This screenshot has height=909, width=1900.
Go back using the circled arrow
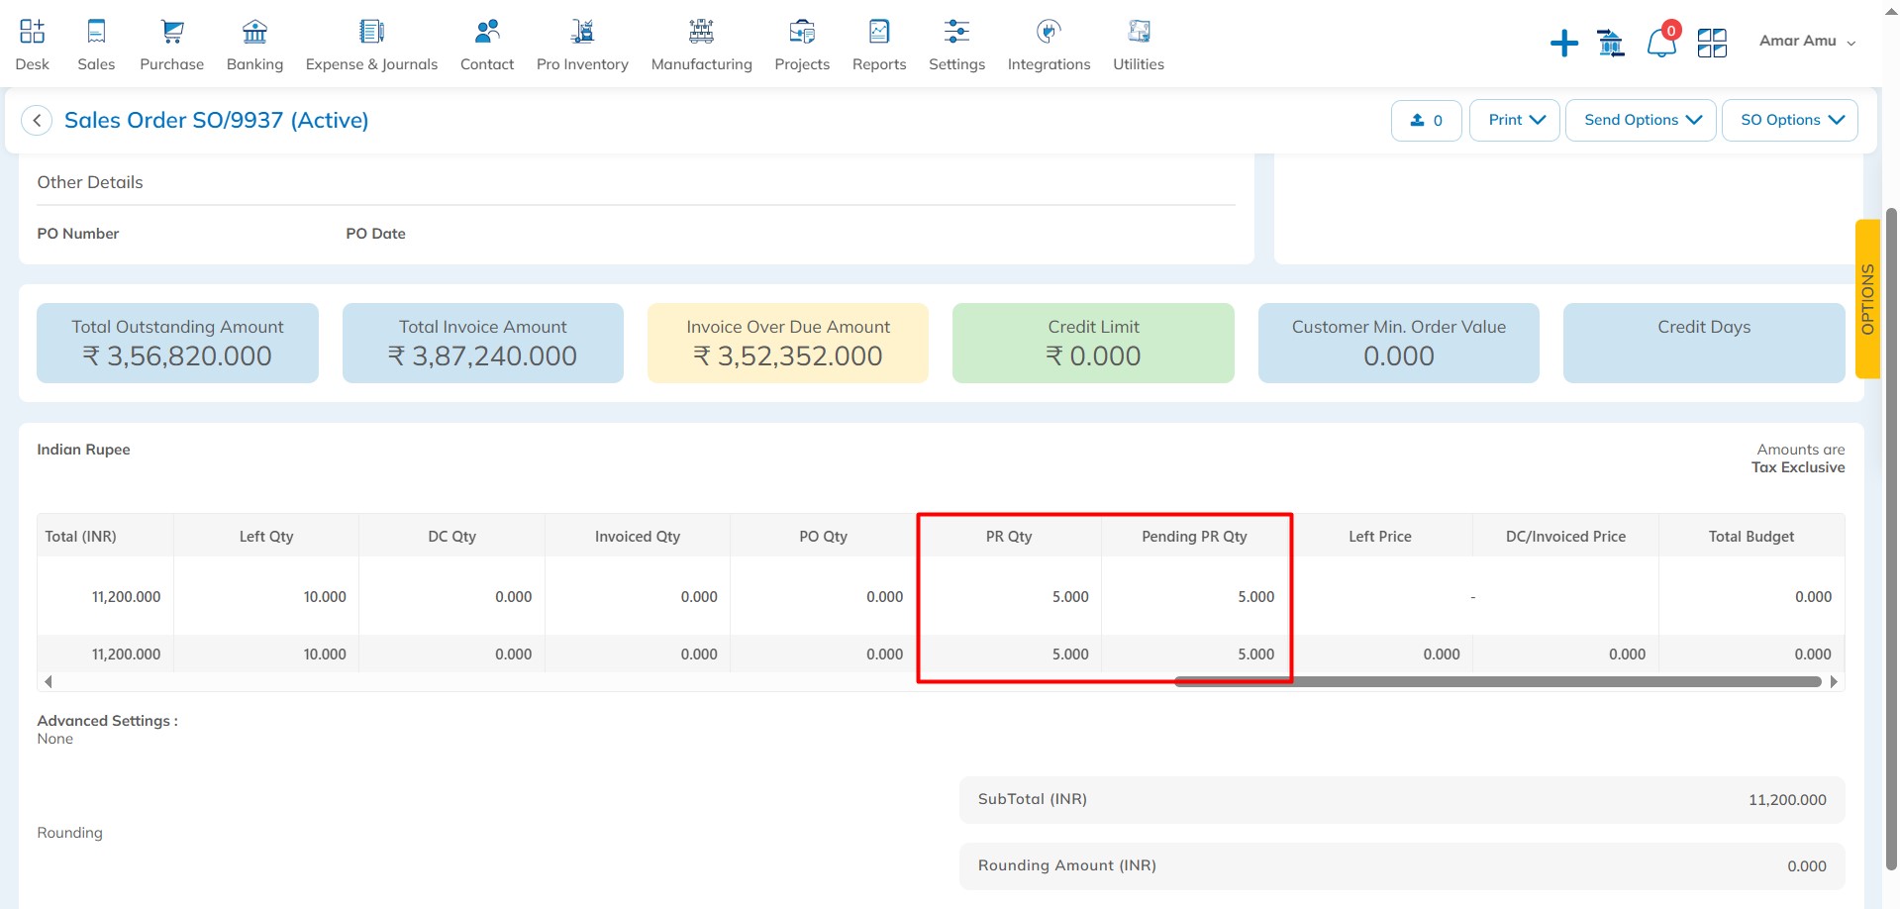(37, 121)
